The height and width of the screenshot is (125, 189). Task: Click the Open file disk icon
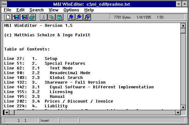click(16, 17)
